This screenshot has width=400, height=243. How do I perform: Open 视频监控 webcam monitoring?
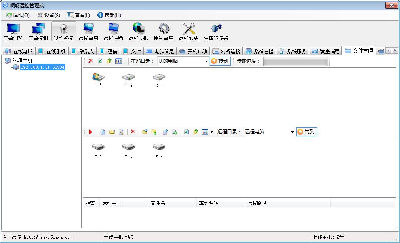(x=63, y=32)
